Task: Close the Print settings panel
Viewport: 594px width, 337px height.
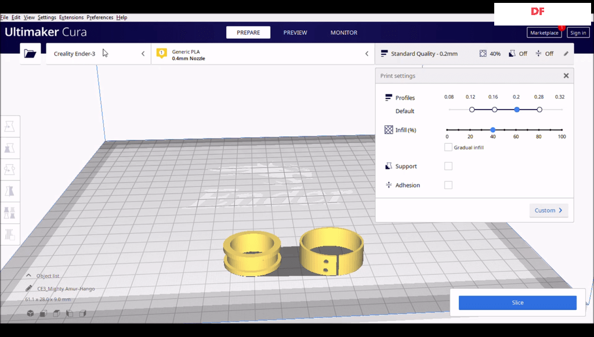Action: point(566,76)
